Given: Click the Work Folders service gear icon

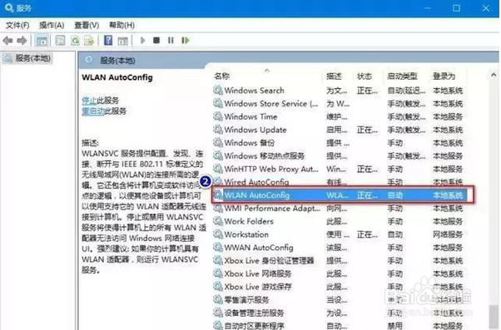Looking at the screenshot, I should [x=218, y=221].
